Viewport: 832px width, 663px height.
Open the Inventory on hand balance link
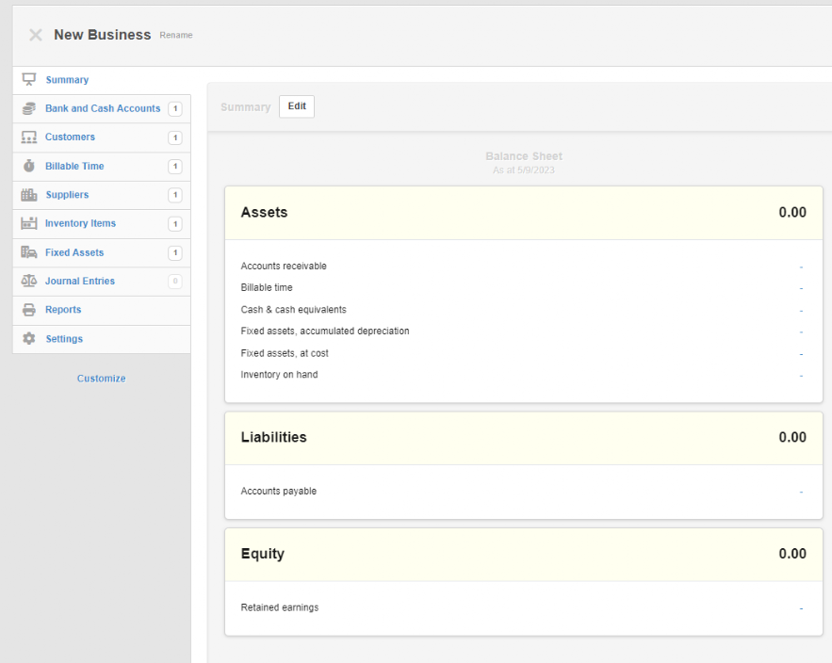[801, 376]
